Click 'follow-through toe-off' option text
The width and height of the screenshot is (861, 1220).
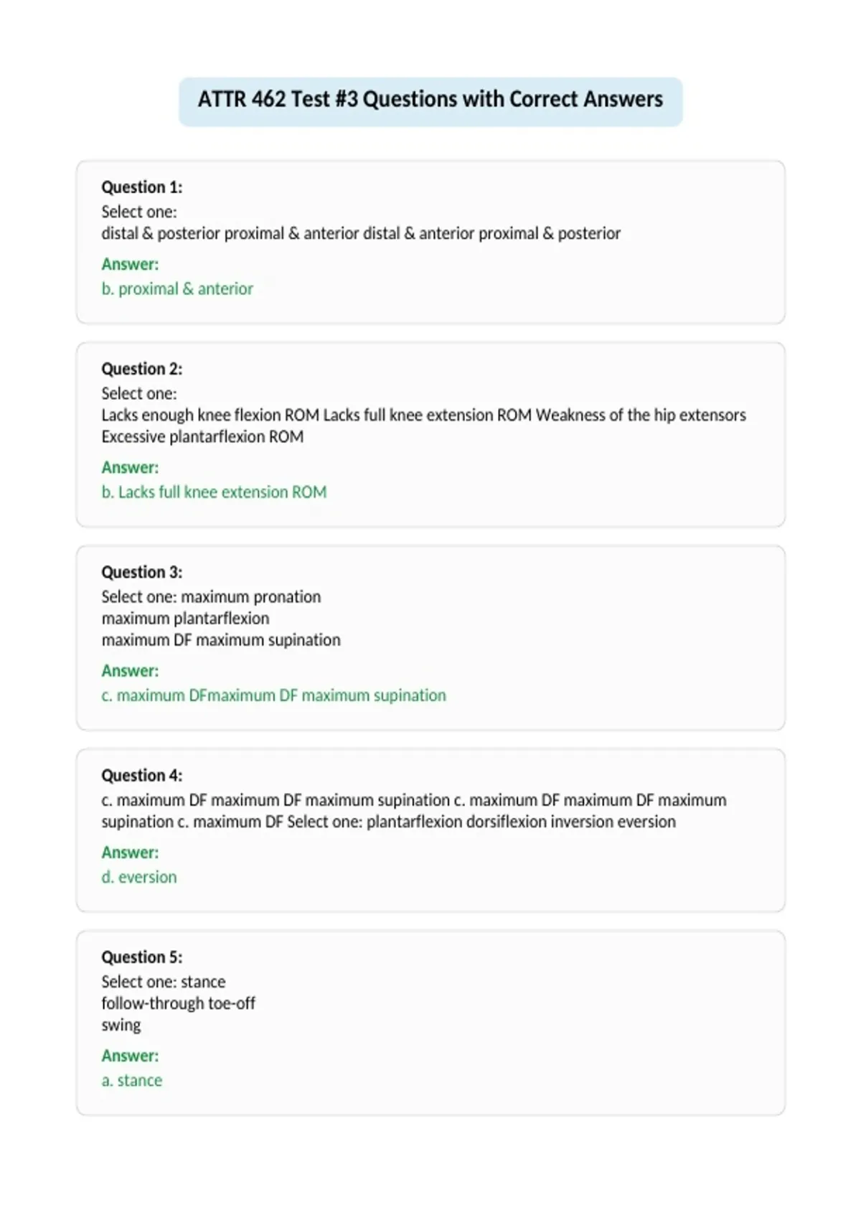coord(178,1003)
